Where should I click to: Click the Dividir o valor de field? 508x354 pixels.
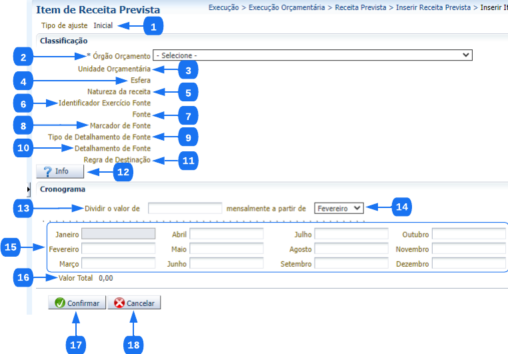pos(185,209)
